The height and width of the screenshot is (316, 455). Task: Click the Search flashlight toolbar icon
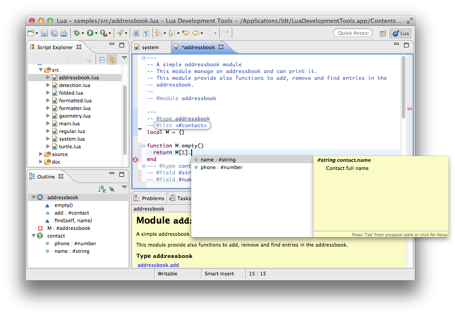pyautogui.click(x=119, y=33)
